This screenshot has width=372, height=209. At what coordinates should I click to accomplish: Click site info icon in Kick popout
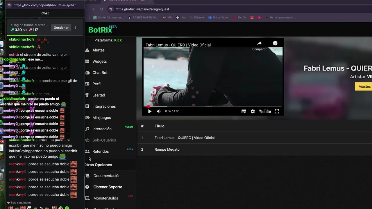click(x=9, y=5)
